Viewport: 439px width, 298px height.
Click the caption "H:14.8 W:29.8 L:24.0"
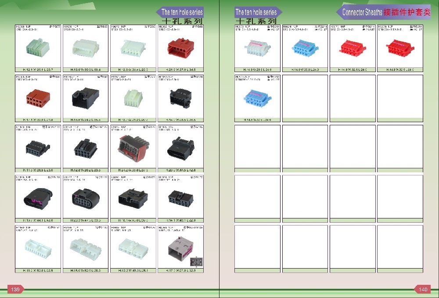257,69
